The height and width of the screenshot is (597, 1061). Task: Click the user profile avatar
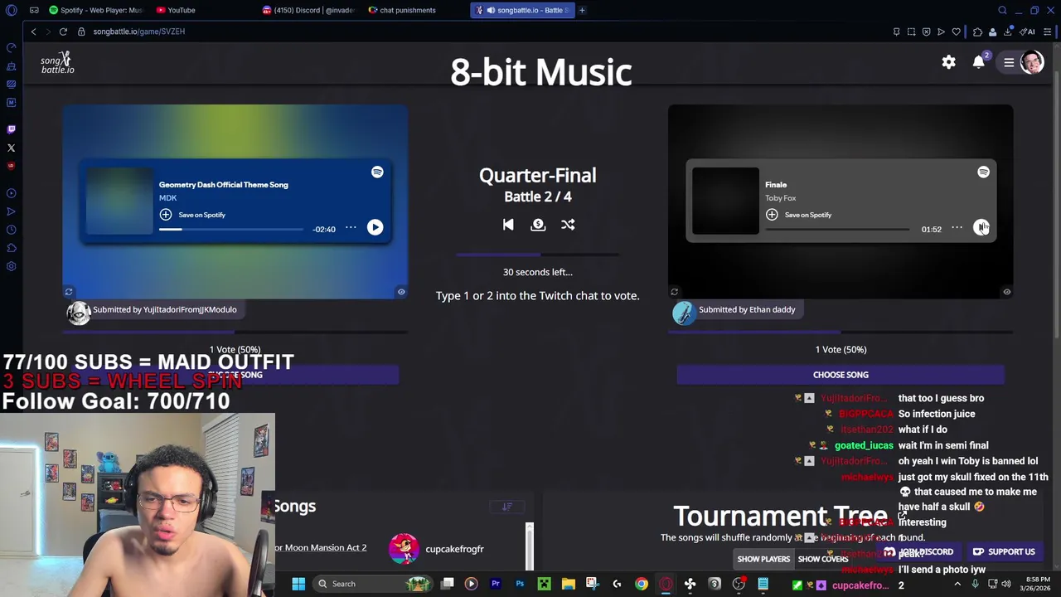click(x=1032, y=62)
